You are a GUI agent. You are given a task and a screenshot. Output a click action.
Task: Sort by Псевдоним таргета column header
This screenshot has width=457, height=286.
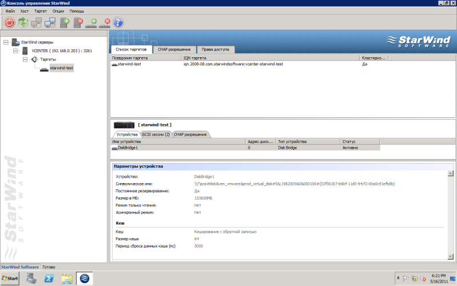click(146, 58)
